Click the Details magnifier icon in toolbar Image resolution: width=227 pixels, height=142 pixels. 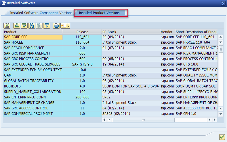(x=7, y=26)
